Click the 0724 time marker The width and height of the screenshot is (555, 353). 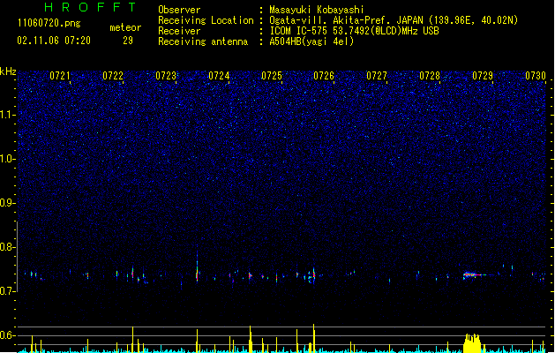219,76
